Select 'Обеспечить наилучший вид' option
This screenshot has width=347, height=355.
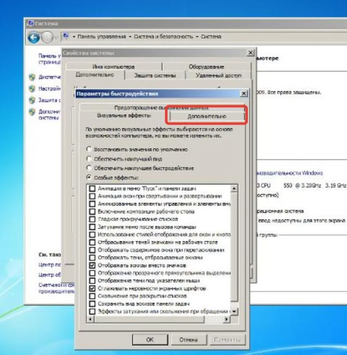click(124, 159)
